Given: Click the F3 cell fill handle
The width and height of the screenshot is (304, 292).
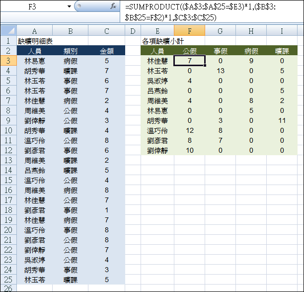Looking at the screenshot, I should coord(205,66).
